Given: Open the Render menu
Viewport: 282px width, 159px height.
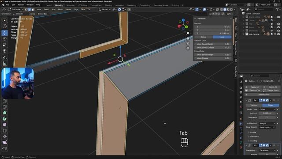Looking at the screenshot, I should click(x=21, y=5).
